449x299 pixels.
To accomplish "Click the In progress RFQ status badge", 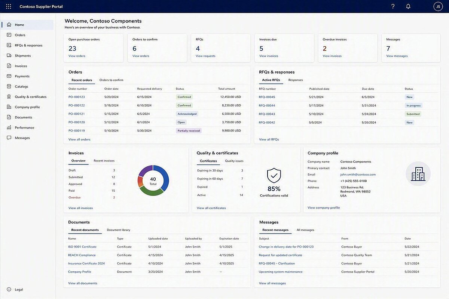I will click(414, 105).
